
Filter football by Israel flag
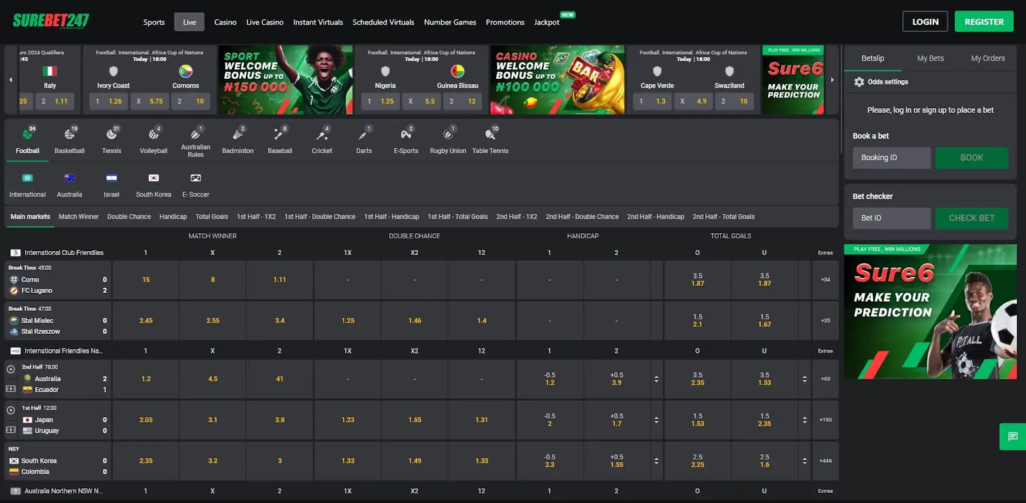pyautogui.click(x=112, y=178)
